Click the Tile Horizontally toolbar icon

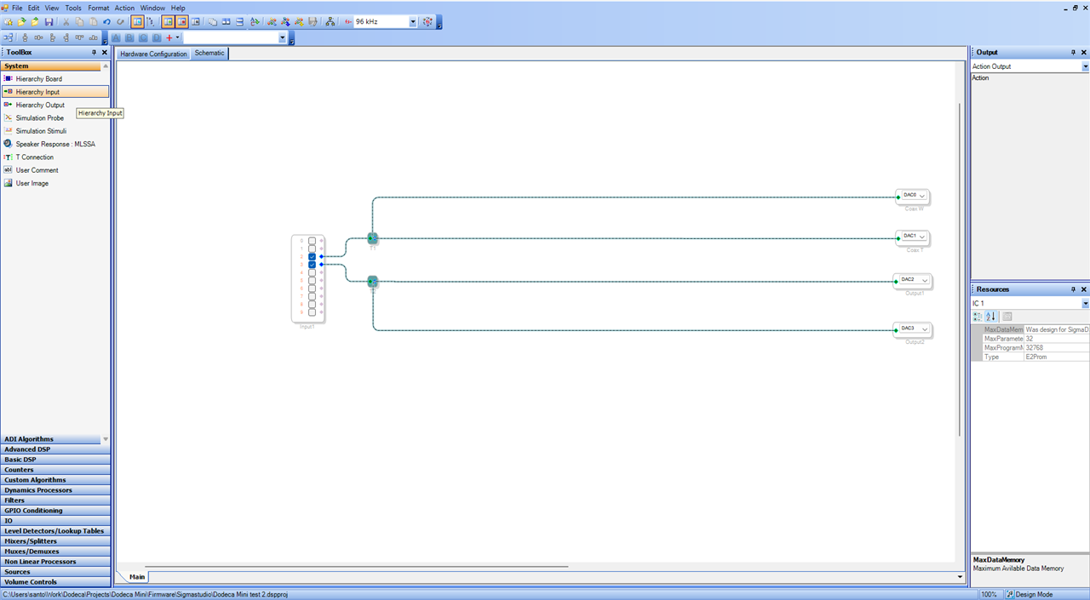[x=239, y=21]
